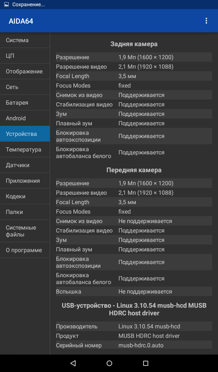Go to Батарея section
The width and height of the screenshot is (218, 372).
25,103
